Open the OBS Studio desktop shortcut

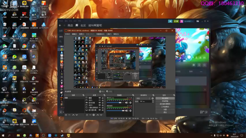(x=5, y=90)
